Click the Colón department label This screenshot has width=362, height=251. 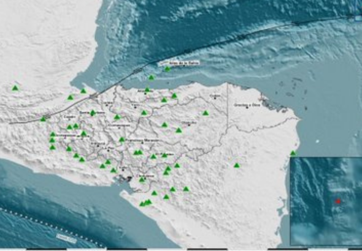pos(215,96)
